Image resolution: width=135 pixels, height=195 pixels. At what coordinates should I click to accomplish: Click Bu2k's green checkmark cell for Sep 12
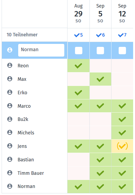coord(122,119)
